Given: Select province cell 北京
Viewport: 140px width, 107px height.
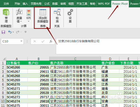Looking at the screenshot, I should [110, 93].
